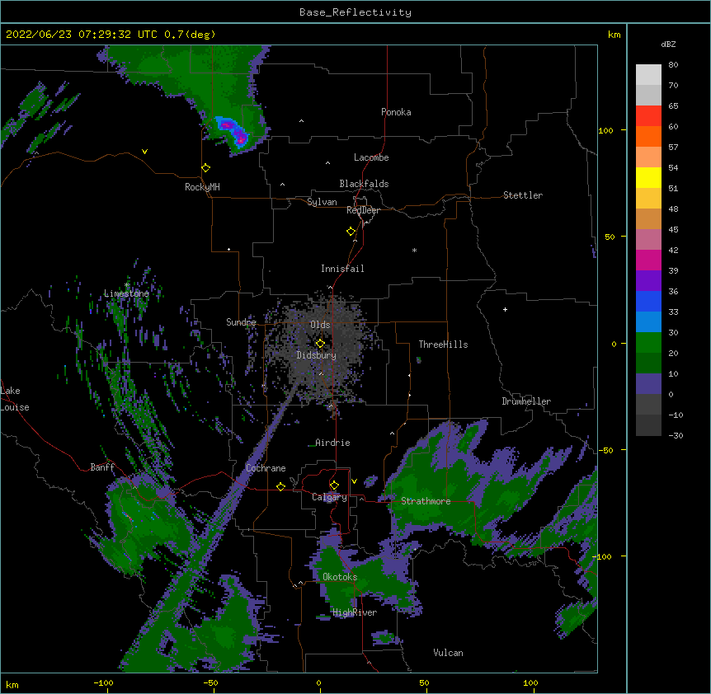Click the yellow diamond marker below the Cochrane label
Viewport: 711px width, 694px height.
click(280, 486)
